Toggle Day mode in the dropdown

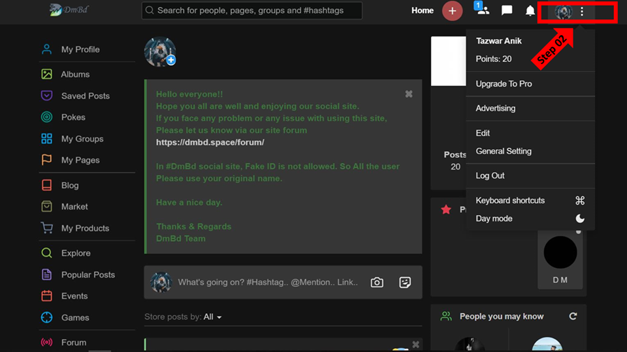pos(530,219)
